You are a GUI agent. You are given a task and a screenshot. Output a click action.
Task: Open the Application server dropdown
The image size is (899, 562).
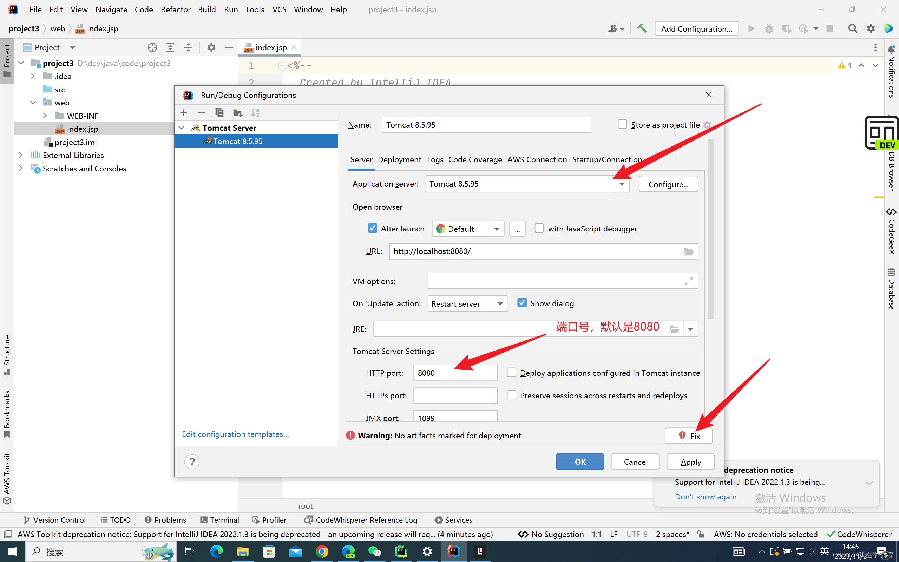point(622,184)
